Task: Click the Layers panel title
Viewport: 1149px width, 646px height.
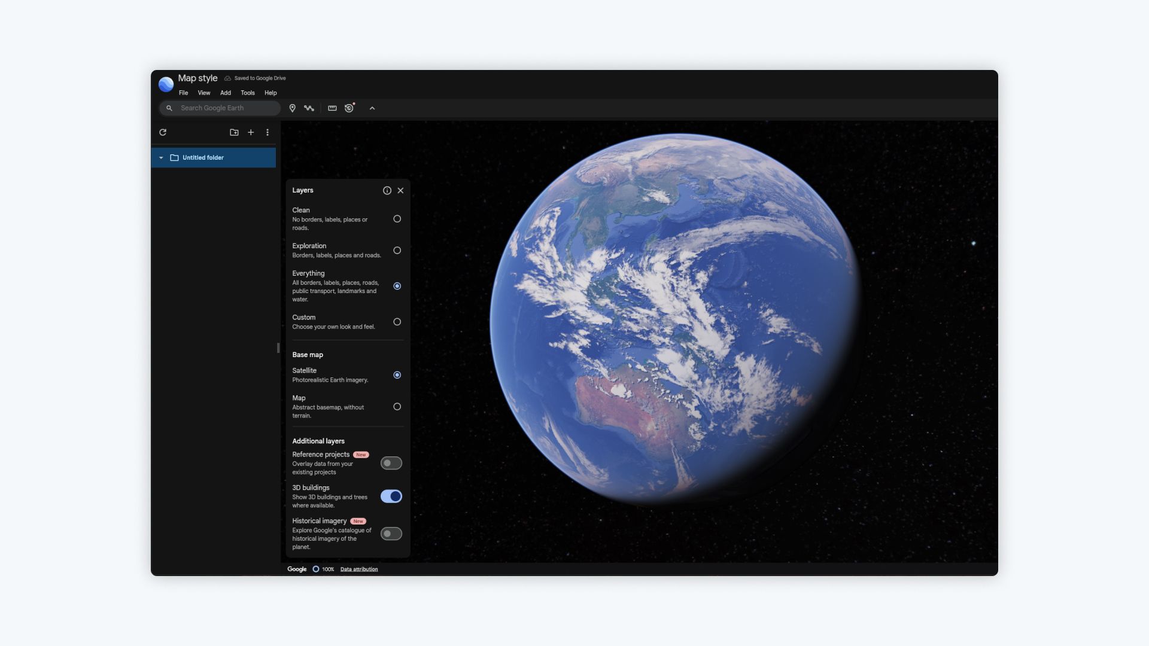Action: point(303,190)
